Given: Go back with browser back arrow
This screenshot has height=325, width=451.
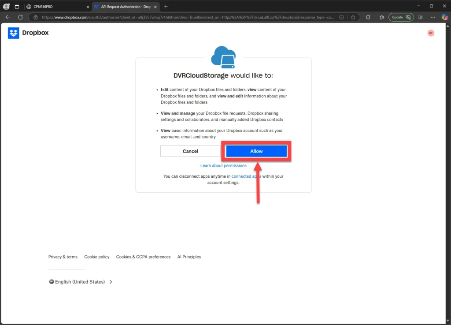Looking at the screenshot, I should [x=8, y=17].
